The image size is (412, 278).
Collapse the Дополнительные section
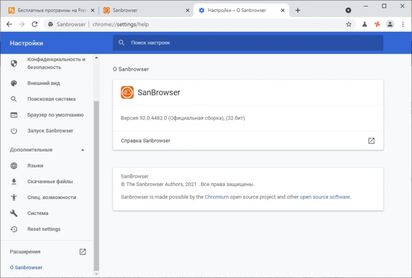(x=83, y=150)
